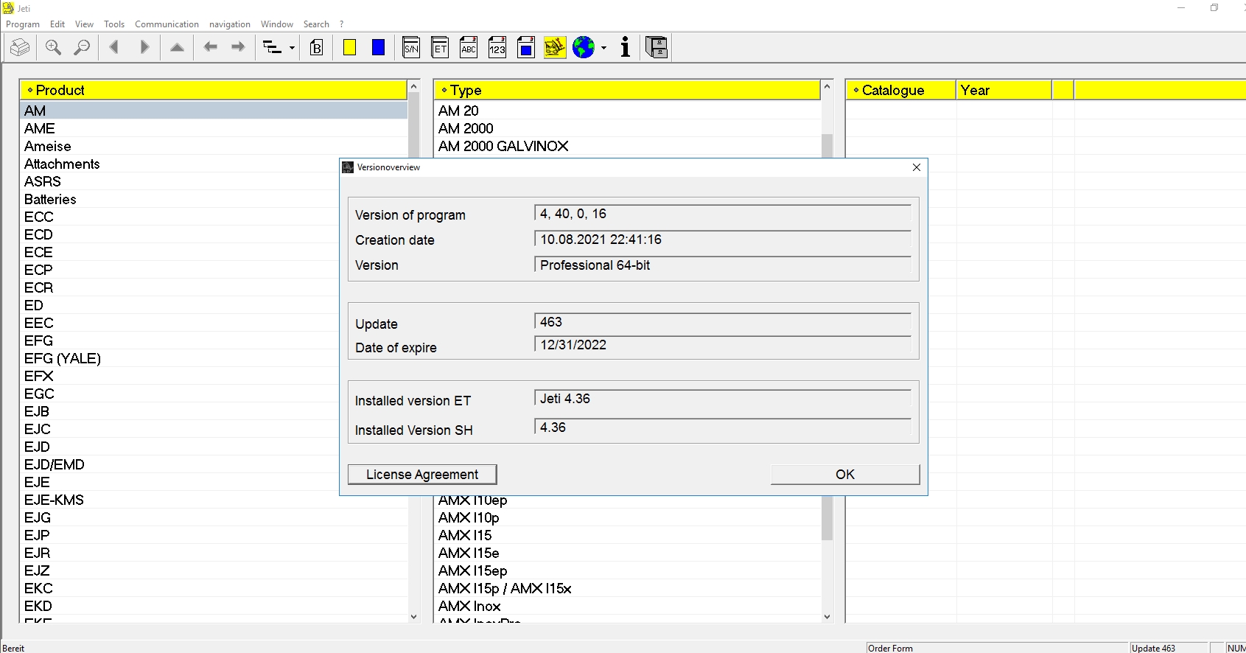Click Type list scroll up arrow
1246x653 pixels.
pyautogui.click(x=827, y=87)
